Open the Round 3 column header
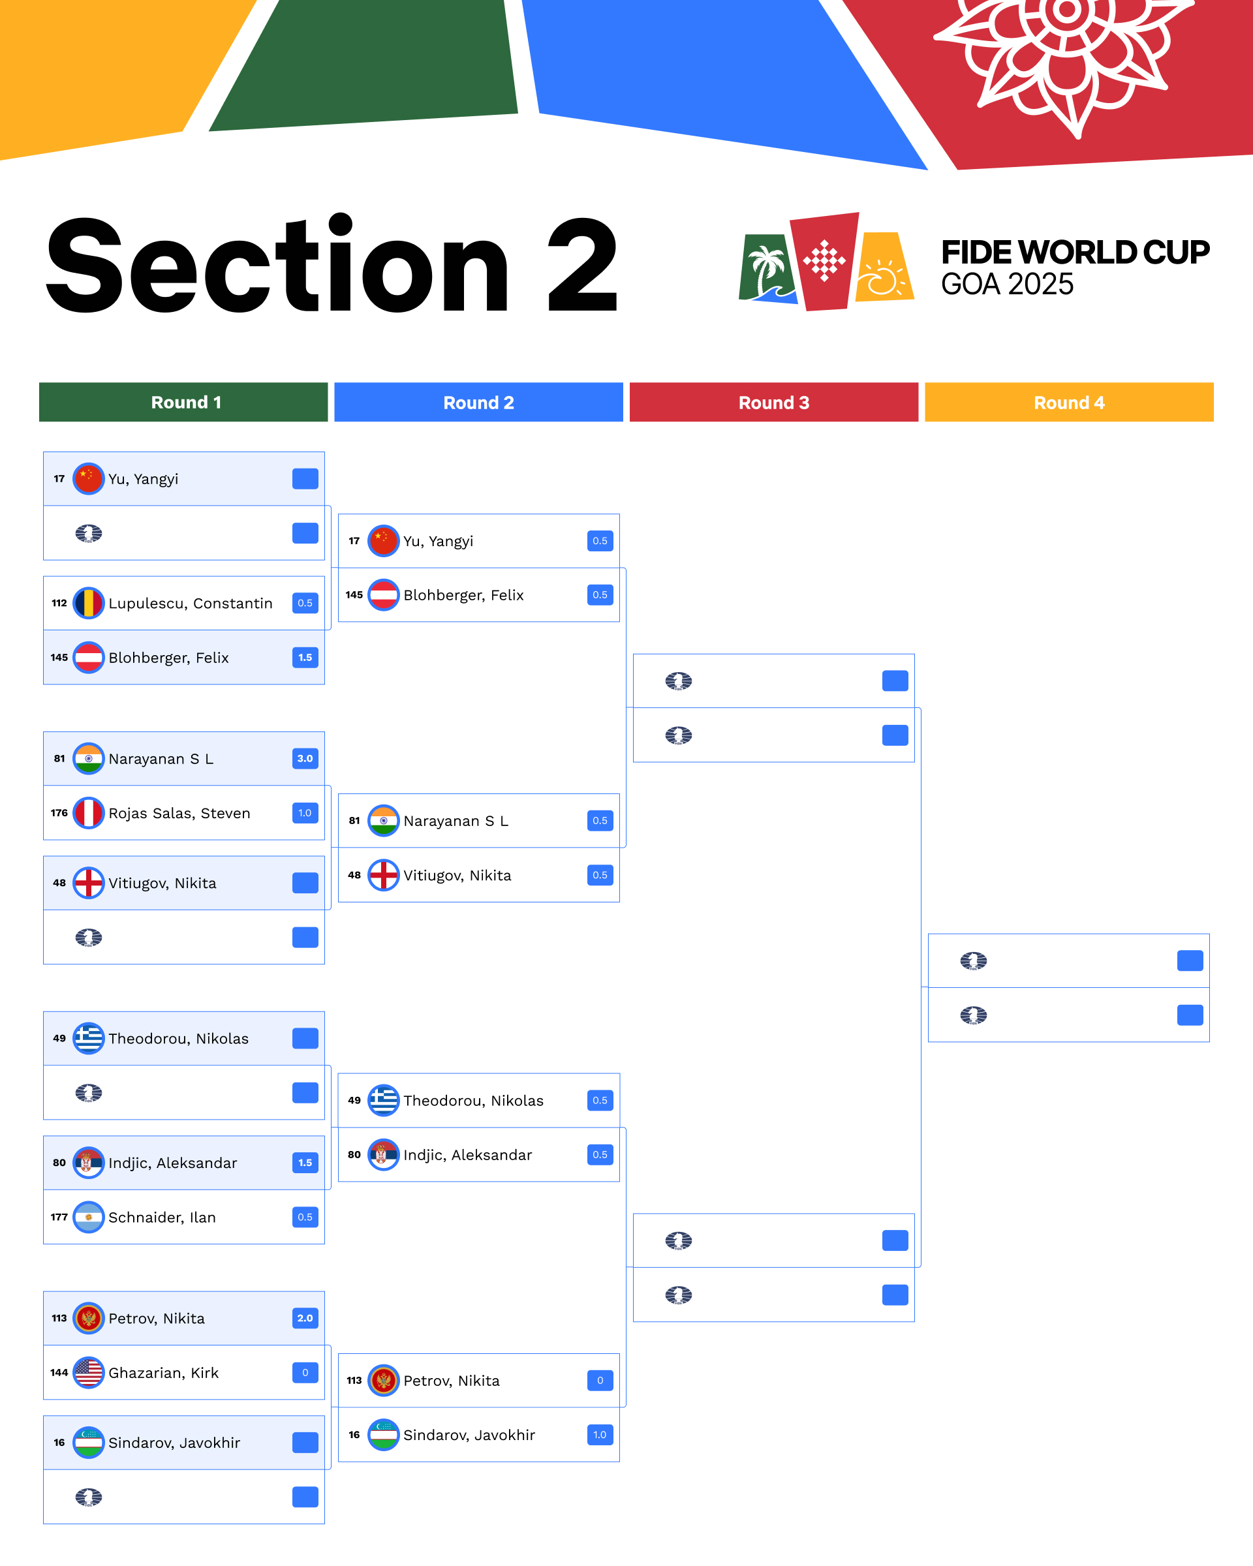Screen dimensions: 1253x1566 tap(773, 403)
